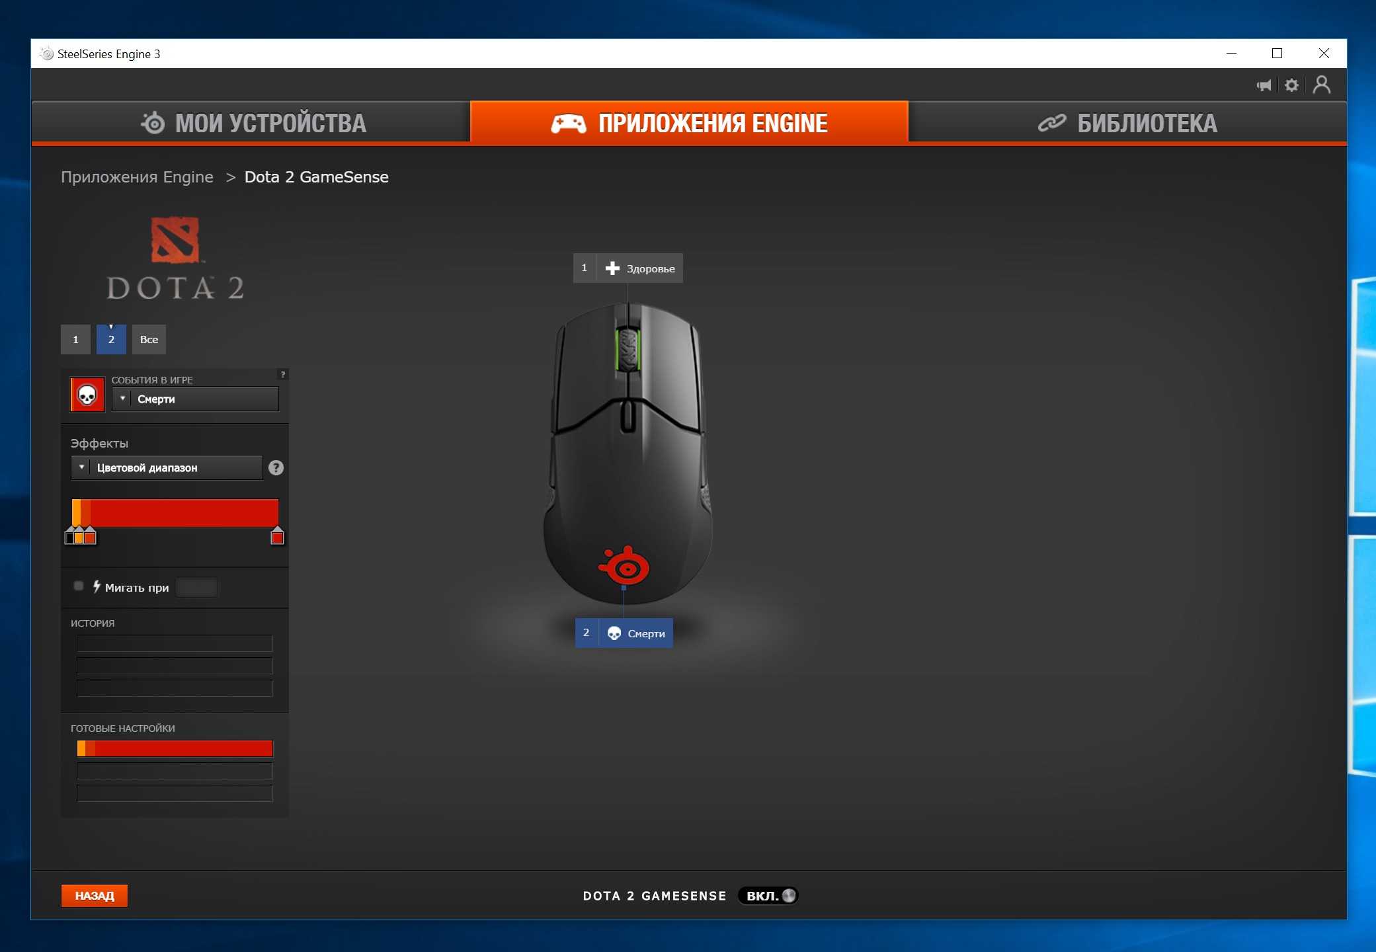
Task: Click the third empty slot under История
Action: click(175, 688)
